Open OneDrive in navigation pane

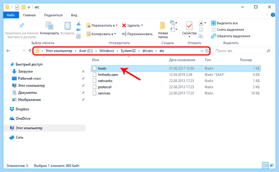[x=20, y=119]
